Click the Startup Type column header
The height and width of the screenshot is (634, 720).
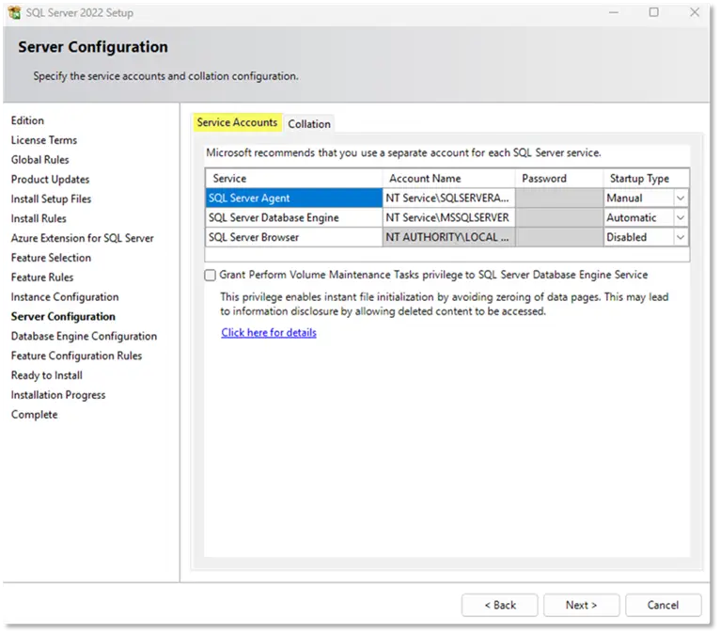tap(646, 179)
